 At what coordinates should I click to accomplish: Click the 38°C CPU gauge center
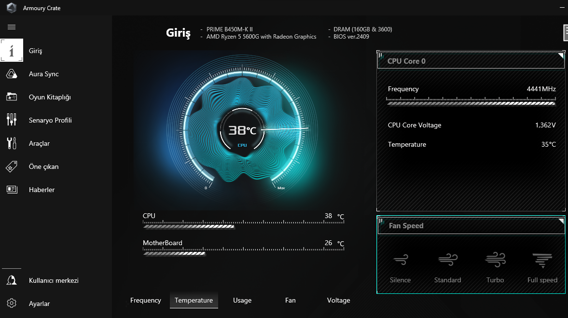[242, 130]
